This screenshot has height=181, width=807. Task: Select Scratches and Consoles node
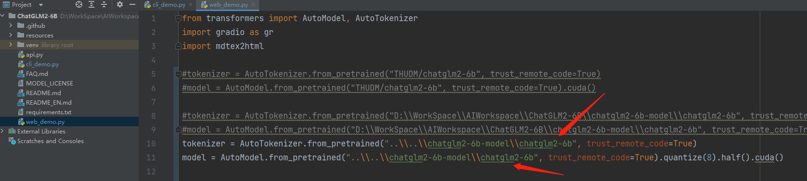[x=69, y=141]
